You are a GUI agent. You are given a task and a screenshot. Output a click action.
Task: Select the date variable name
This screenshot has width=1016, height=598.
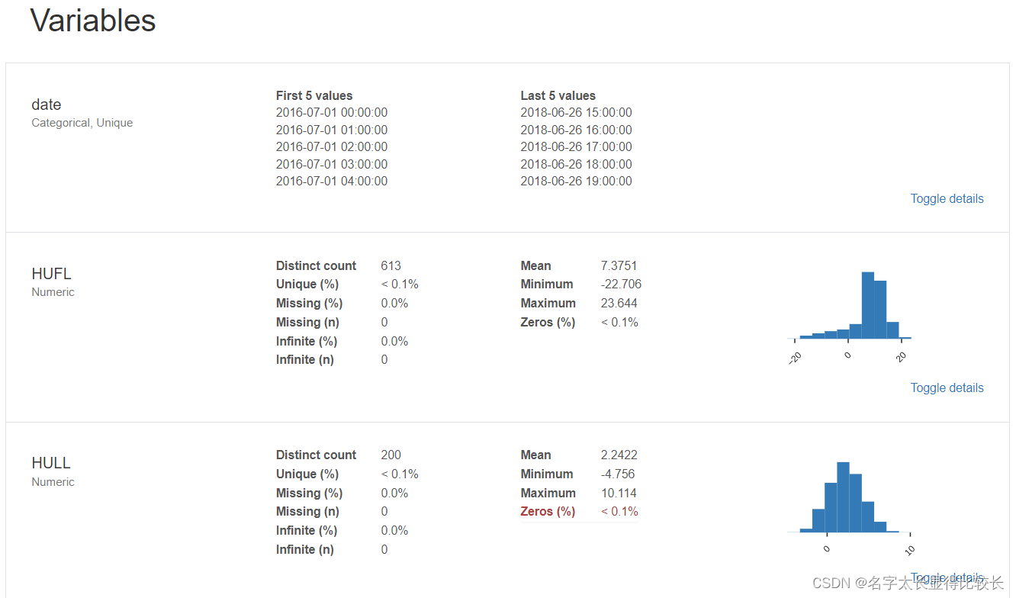pos(47,104)
